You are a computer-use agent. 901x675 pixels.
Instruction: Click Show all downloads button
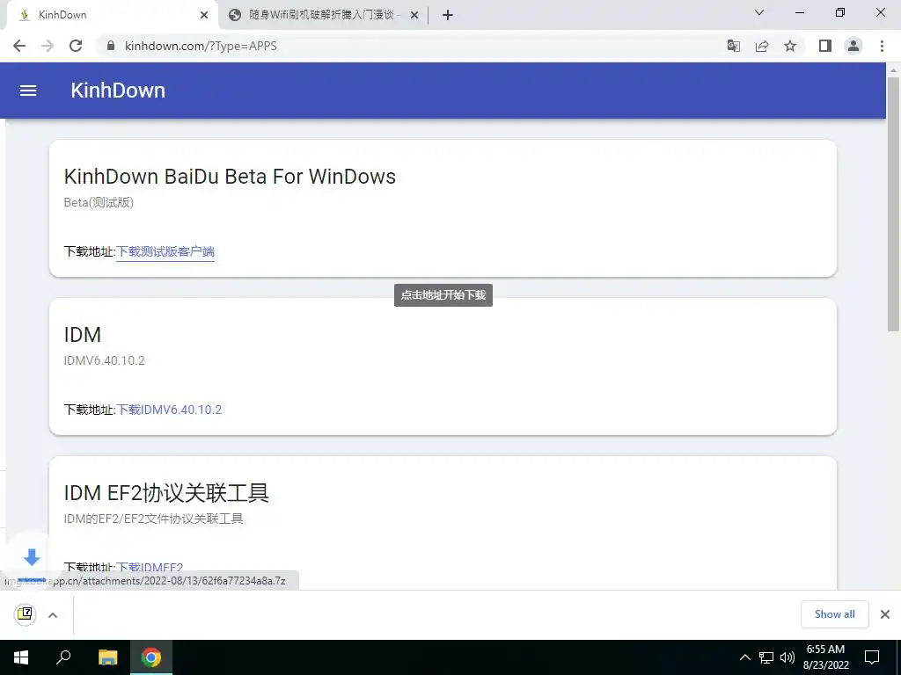tap(834, 614)
